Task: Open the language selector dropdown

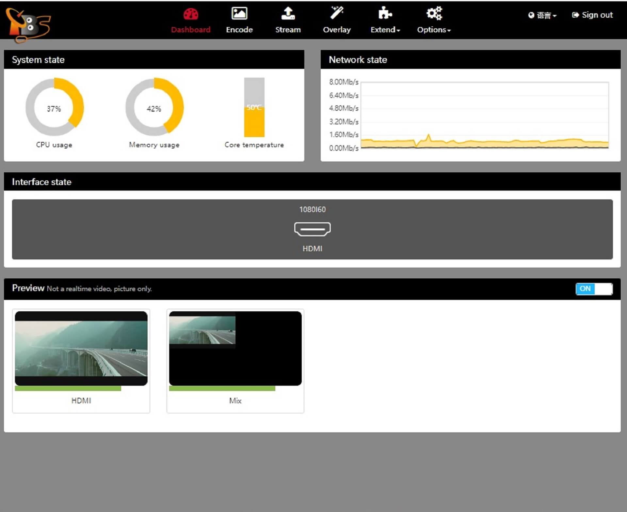Action: pos(542,15)
